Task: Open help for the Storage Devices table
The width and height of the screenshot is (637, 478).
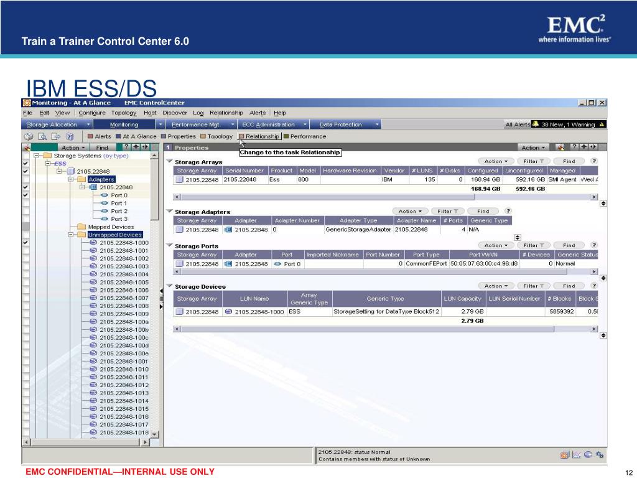Action: coord(593,286)
